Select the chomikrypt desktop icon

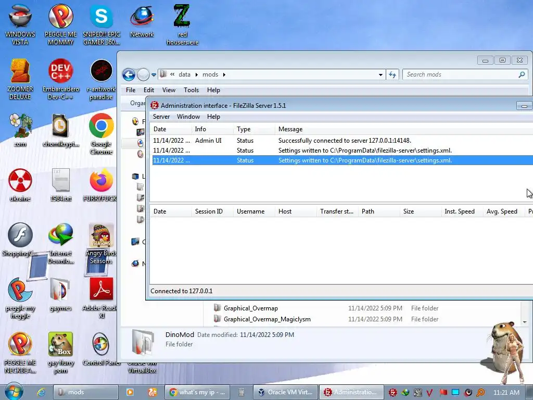tap(60, 130)
